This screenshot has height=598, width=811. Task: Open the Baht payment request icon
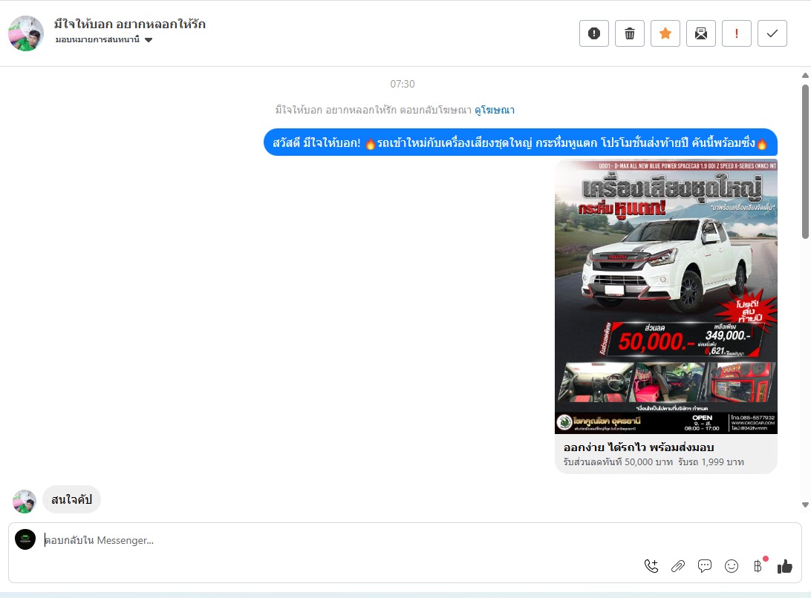tap(758, 566)
